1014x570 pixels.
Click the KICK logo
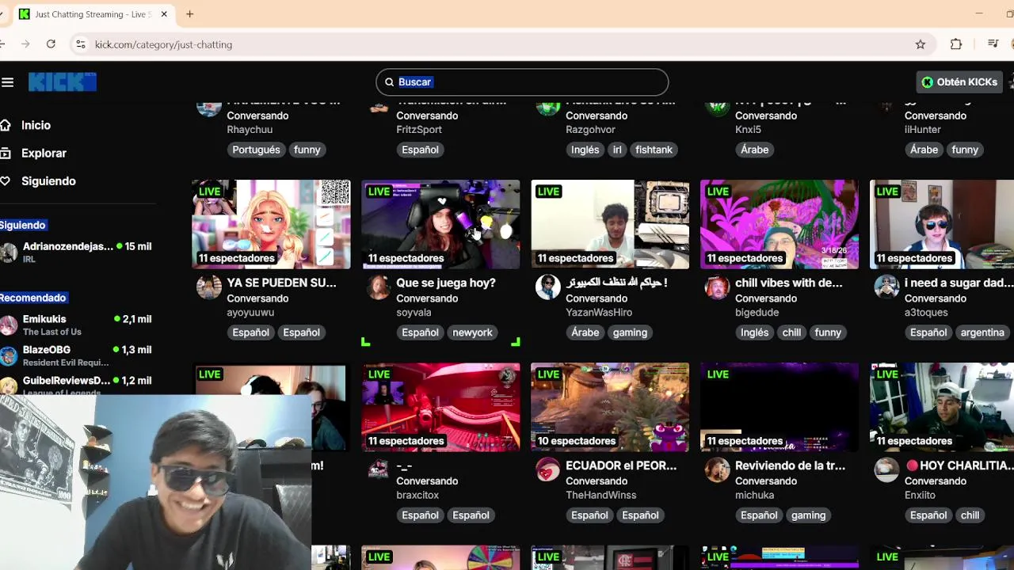[63, 82]
